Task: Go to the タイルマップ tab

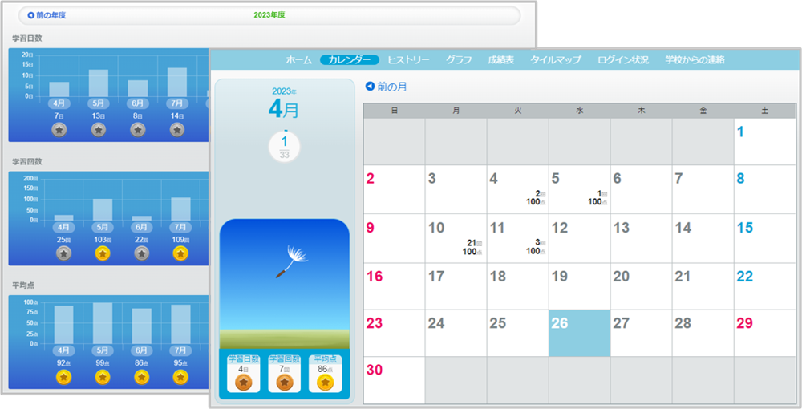Action: (555, 60)
